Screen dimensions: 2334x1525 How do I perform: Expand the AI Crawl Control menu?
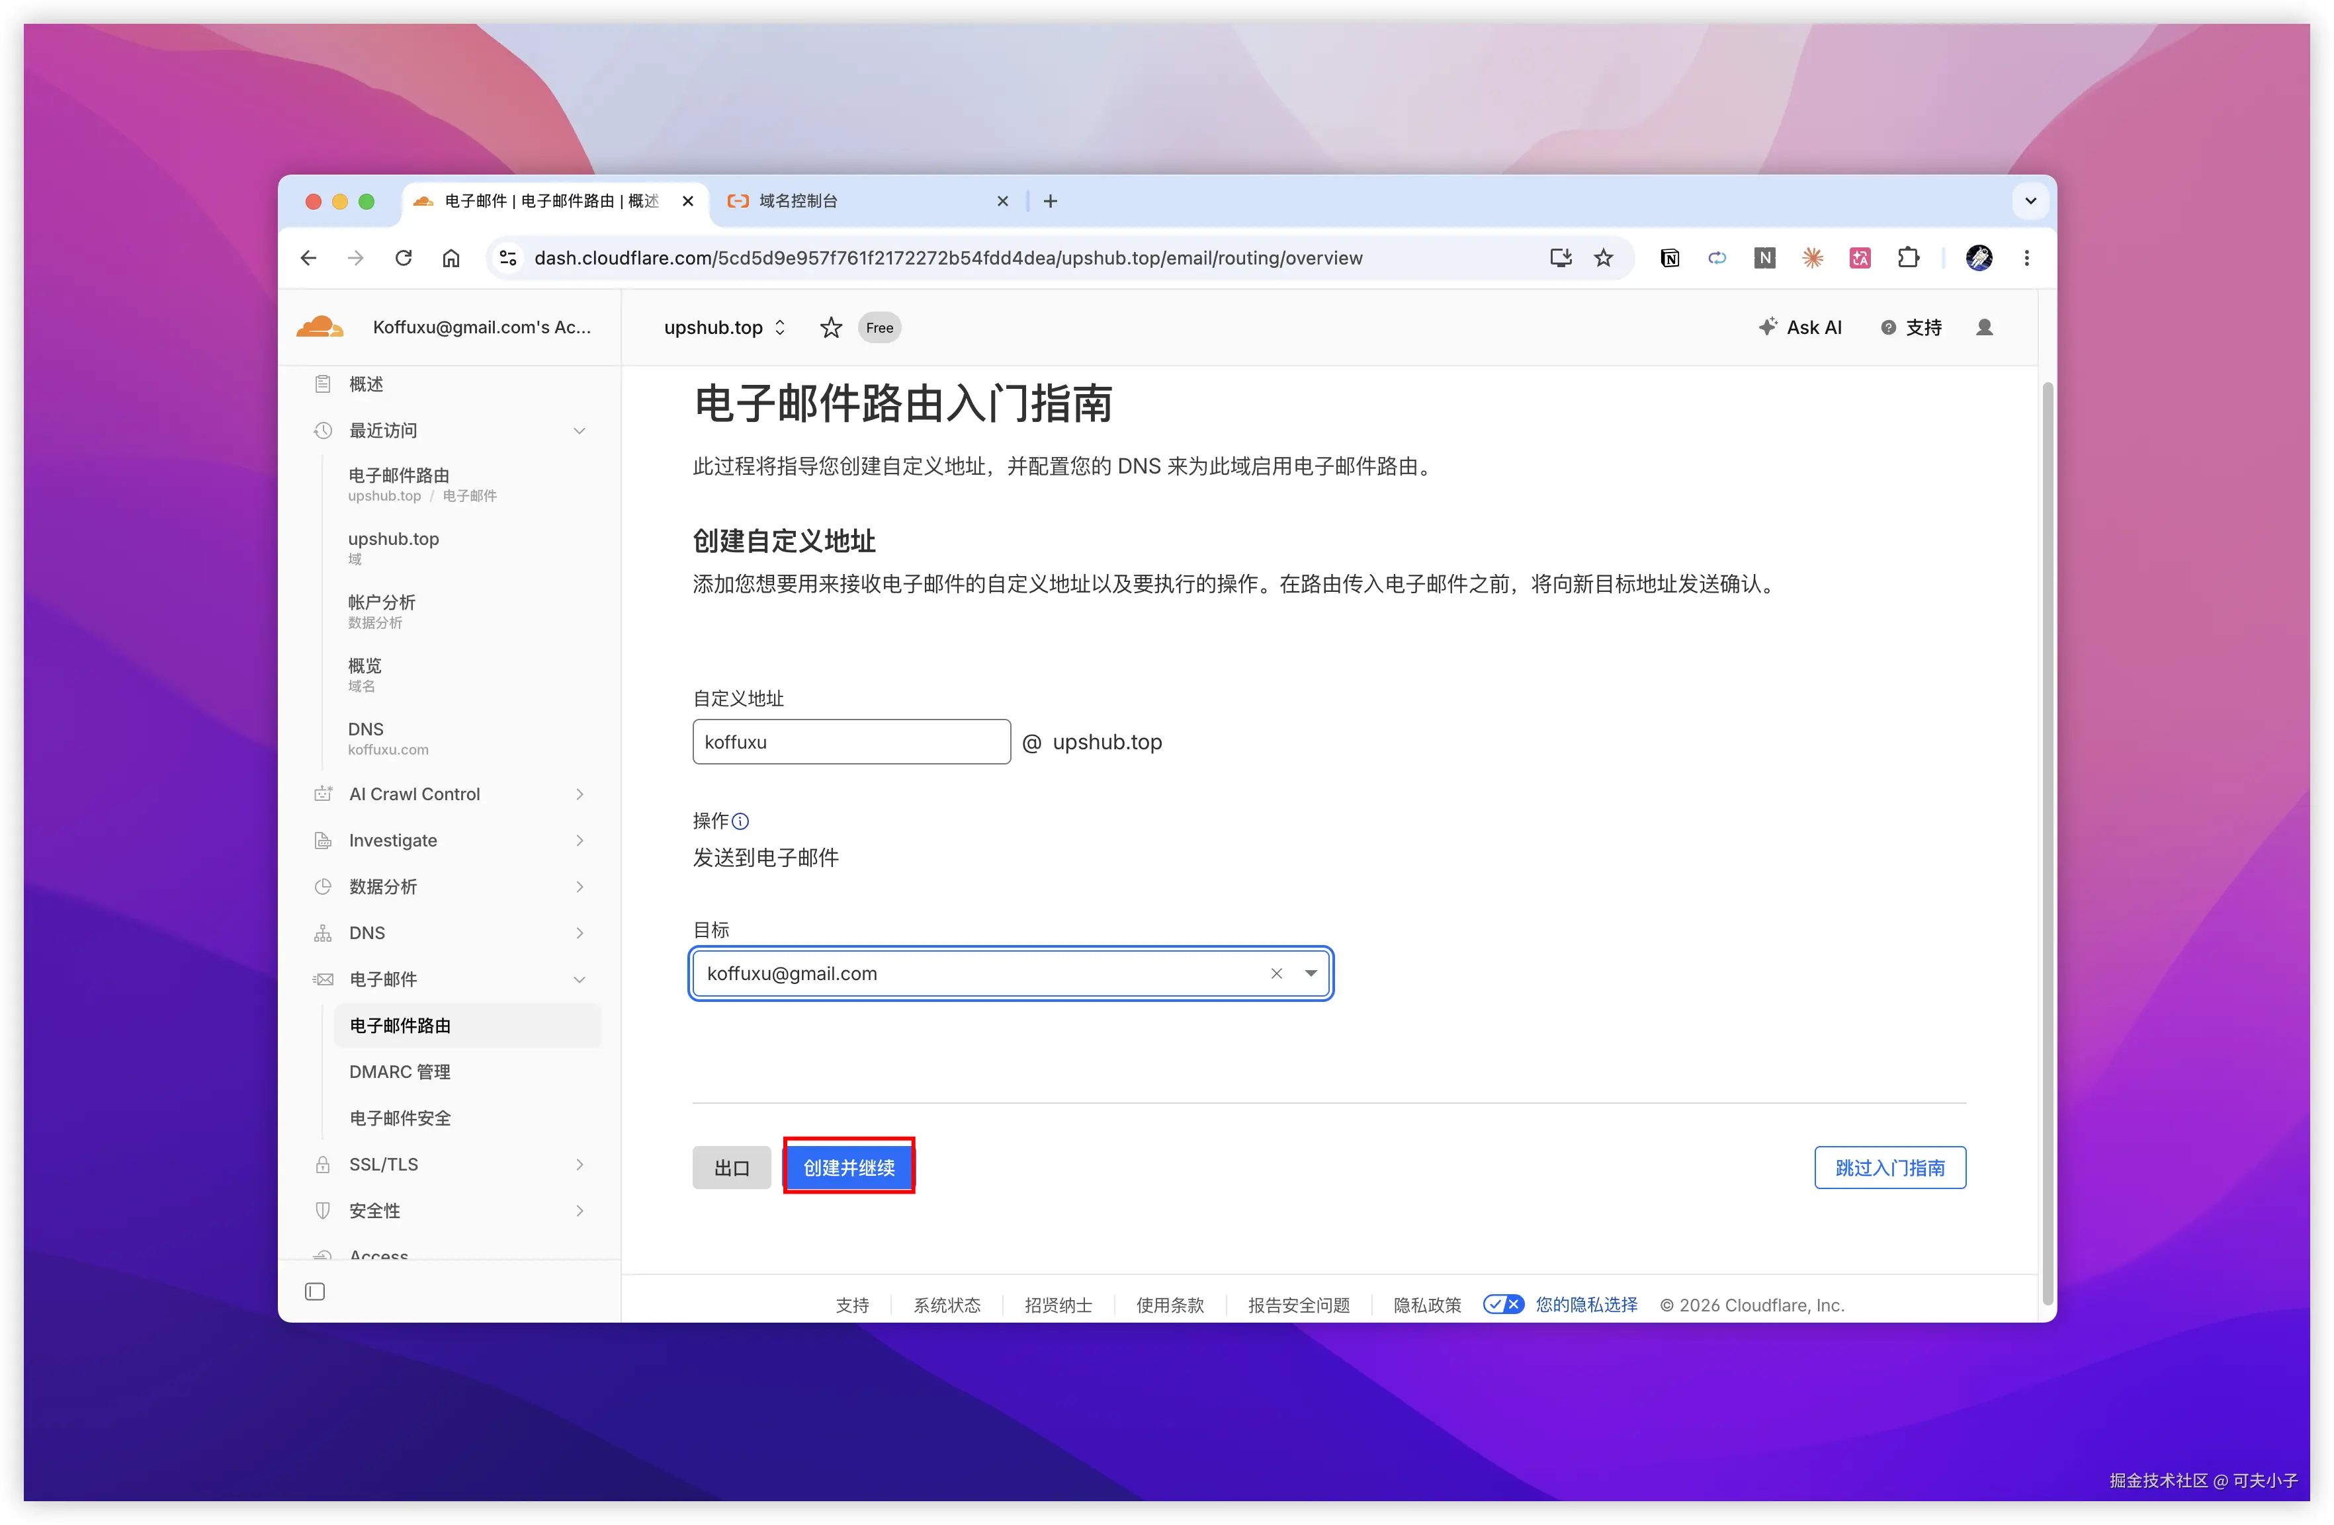[x=580, y=794]
